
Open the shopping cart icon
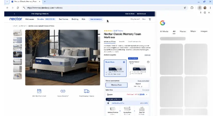(150, 19)
